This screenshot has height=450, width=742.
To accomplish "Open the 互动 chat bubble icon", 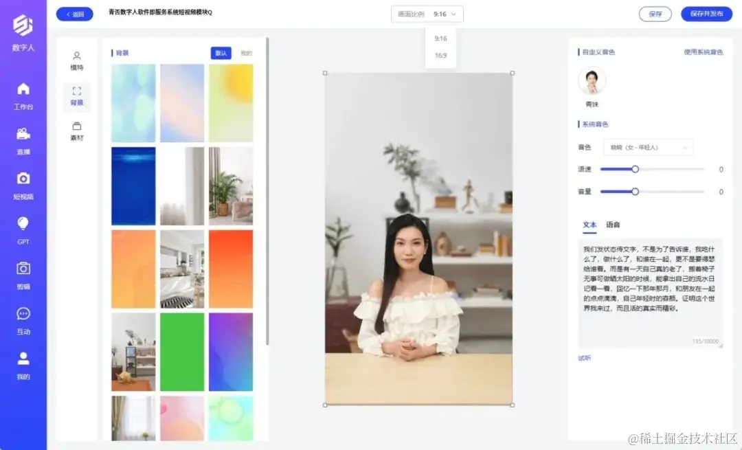I will (23, 313).
